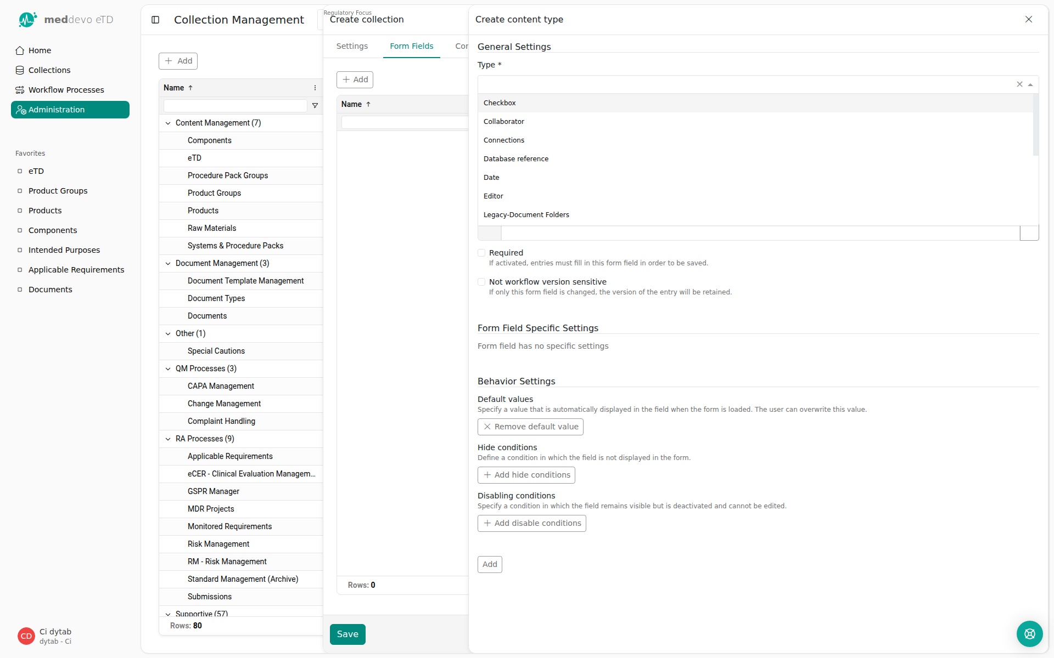This screenshot has width=1054, height=658.
Task: Click the Save button
Action: [347, 634]
